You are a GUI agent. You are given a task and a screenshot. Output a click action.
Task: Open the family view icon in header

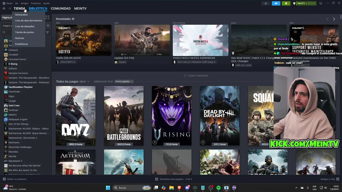[266, 3]
